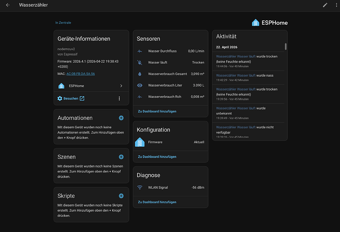
Task: Add Diagnose card to dashboard
Action: click(157, 202)
